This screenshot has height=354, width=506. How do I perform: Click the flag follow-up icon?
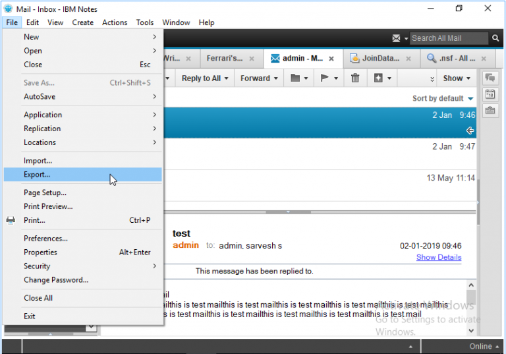[325, 78]
